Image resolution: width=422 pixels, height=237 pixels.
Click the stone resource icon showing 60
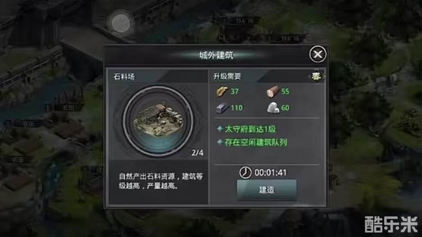coord(273,108)
